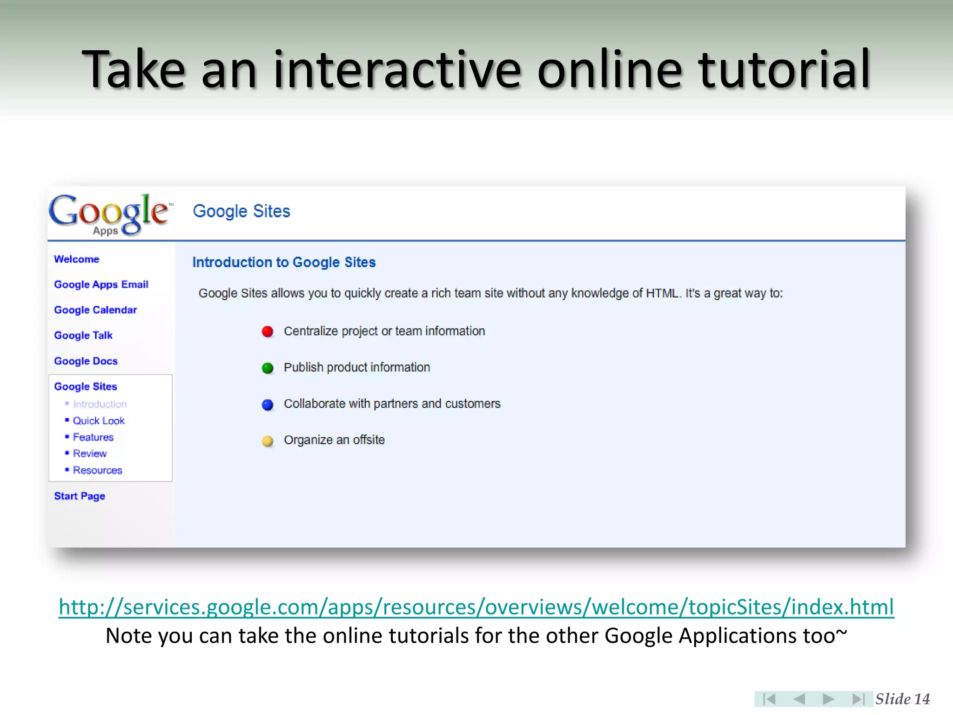Image resolution: width=953 pixels, height=715 pixels.
Task: Open the Google Apps Email tutorial
Action: [x=101, y=284]
